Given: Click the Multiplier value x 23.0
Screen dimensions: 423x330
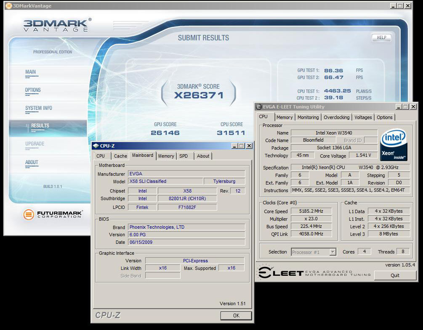Looking at the screenshot, I should (311, 219).
